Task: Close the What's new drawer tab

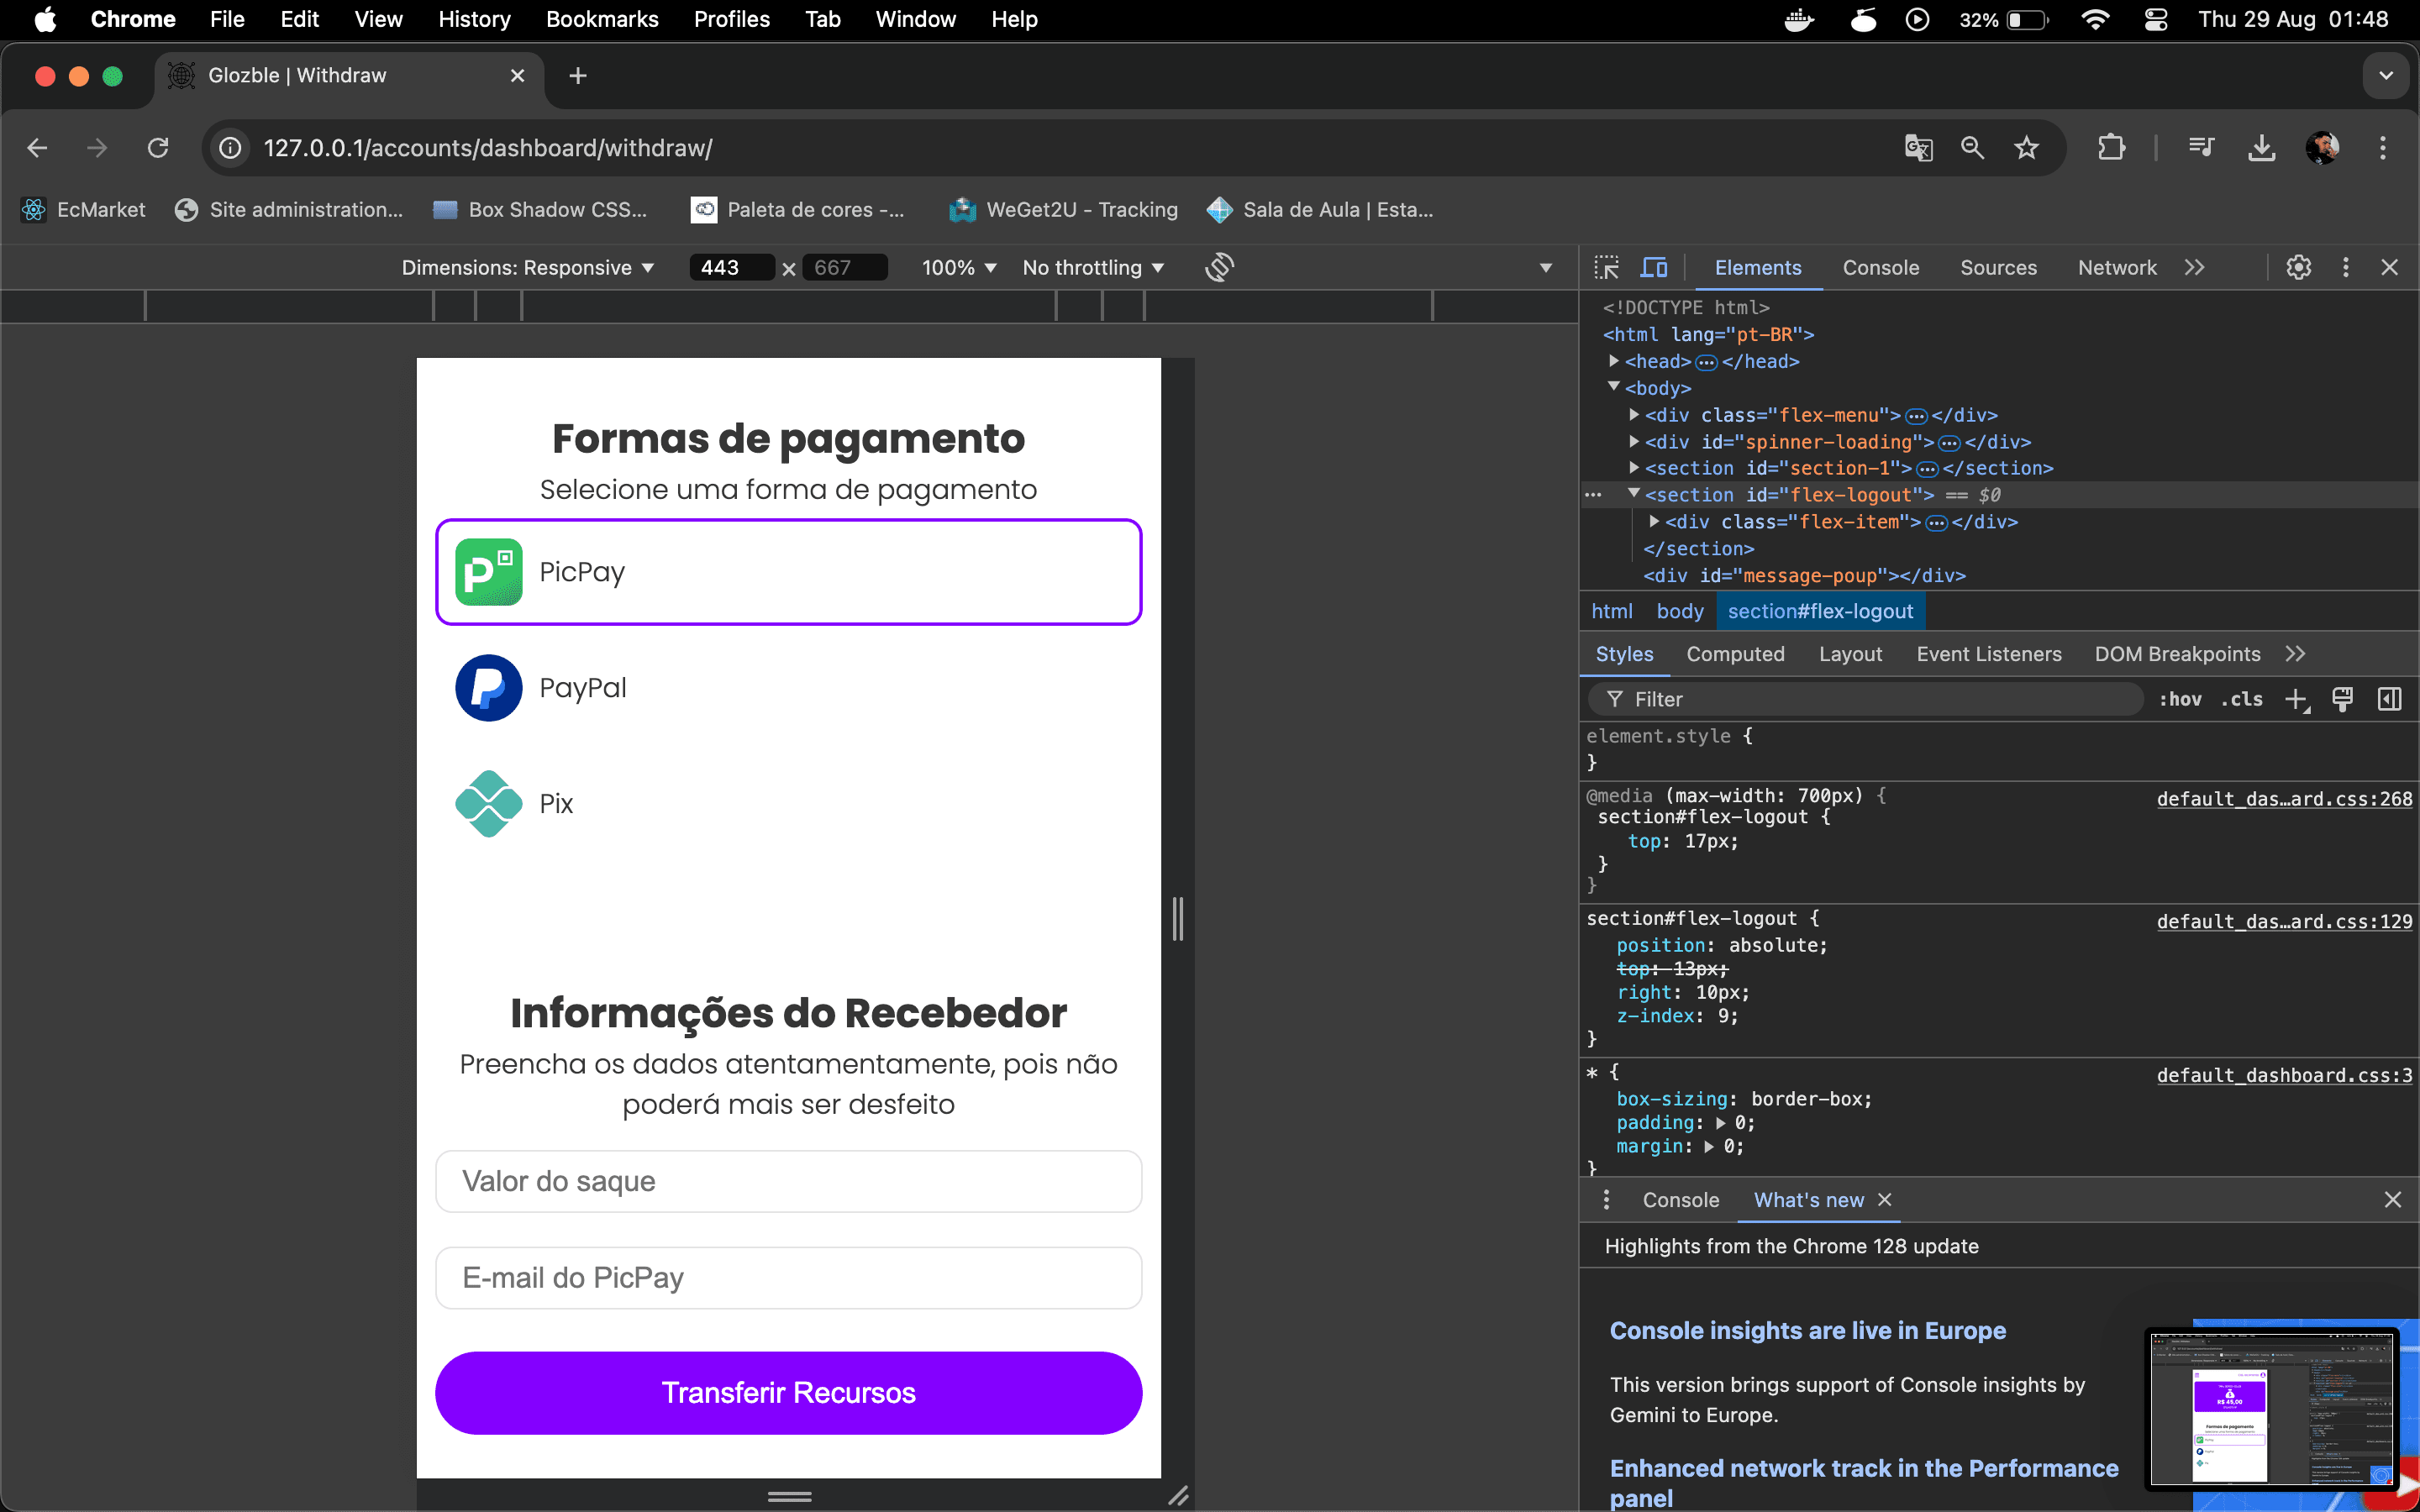Action: (1884, 1200)
